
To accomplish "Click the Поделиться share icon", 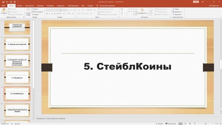I will coord(210,6).
